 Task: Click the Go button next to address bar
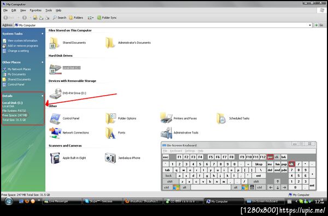pos(319,25)
